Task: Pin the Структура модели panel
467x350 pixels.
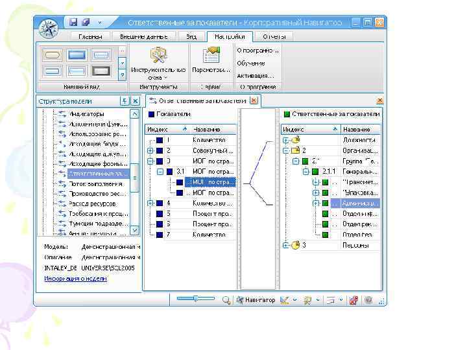Action: pos(125,101)
